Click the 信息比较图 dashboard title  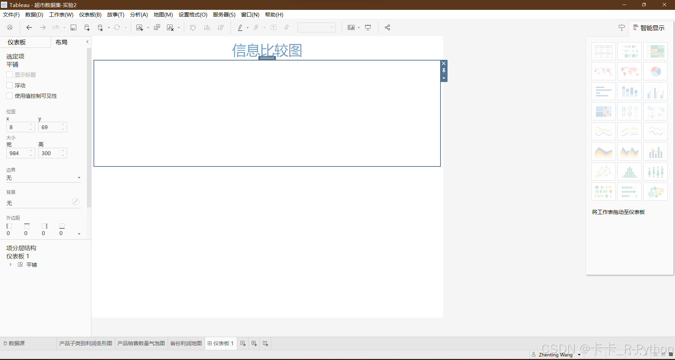click(x=267, y=50)
